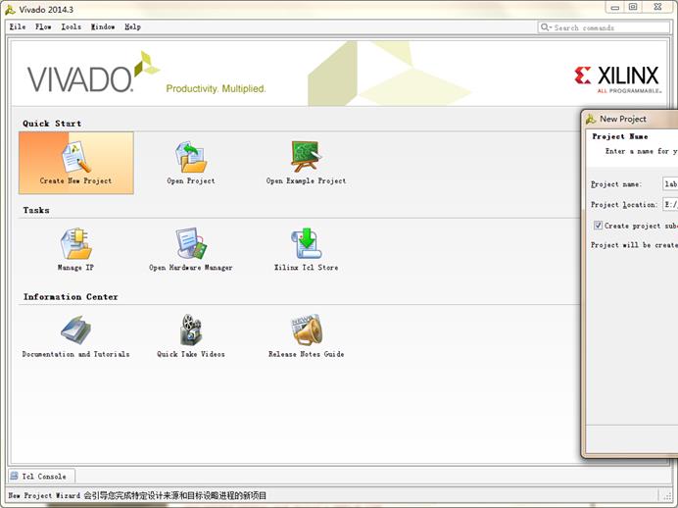This screenshot has width=678, height=508.
Task: Click the Xilinx logo
Action: point(617,79)
